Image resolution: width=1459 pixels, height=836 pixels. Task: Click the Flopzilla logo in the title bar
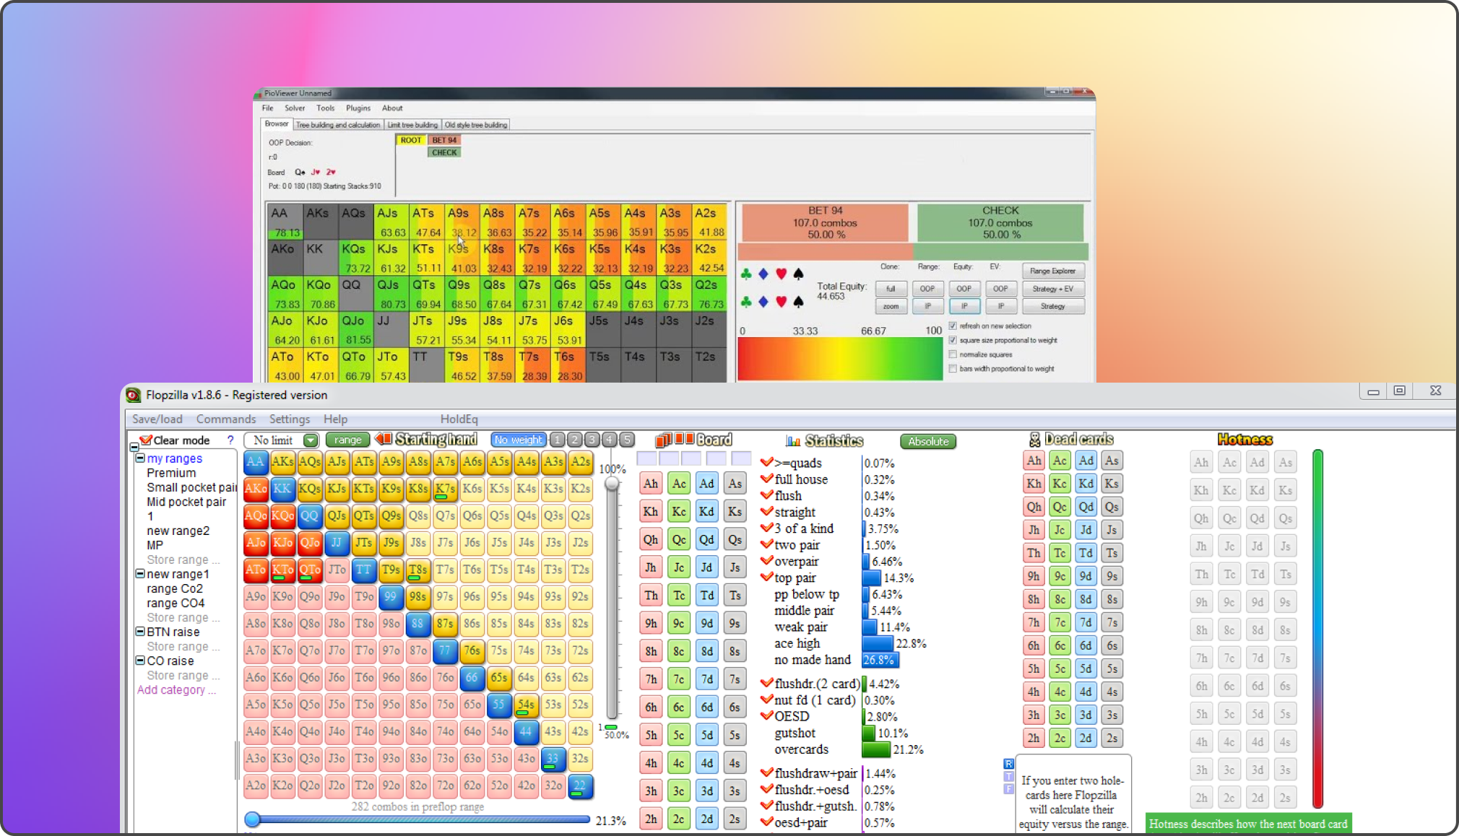tap(133, 395)
